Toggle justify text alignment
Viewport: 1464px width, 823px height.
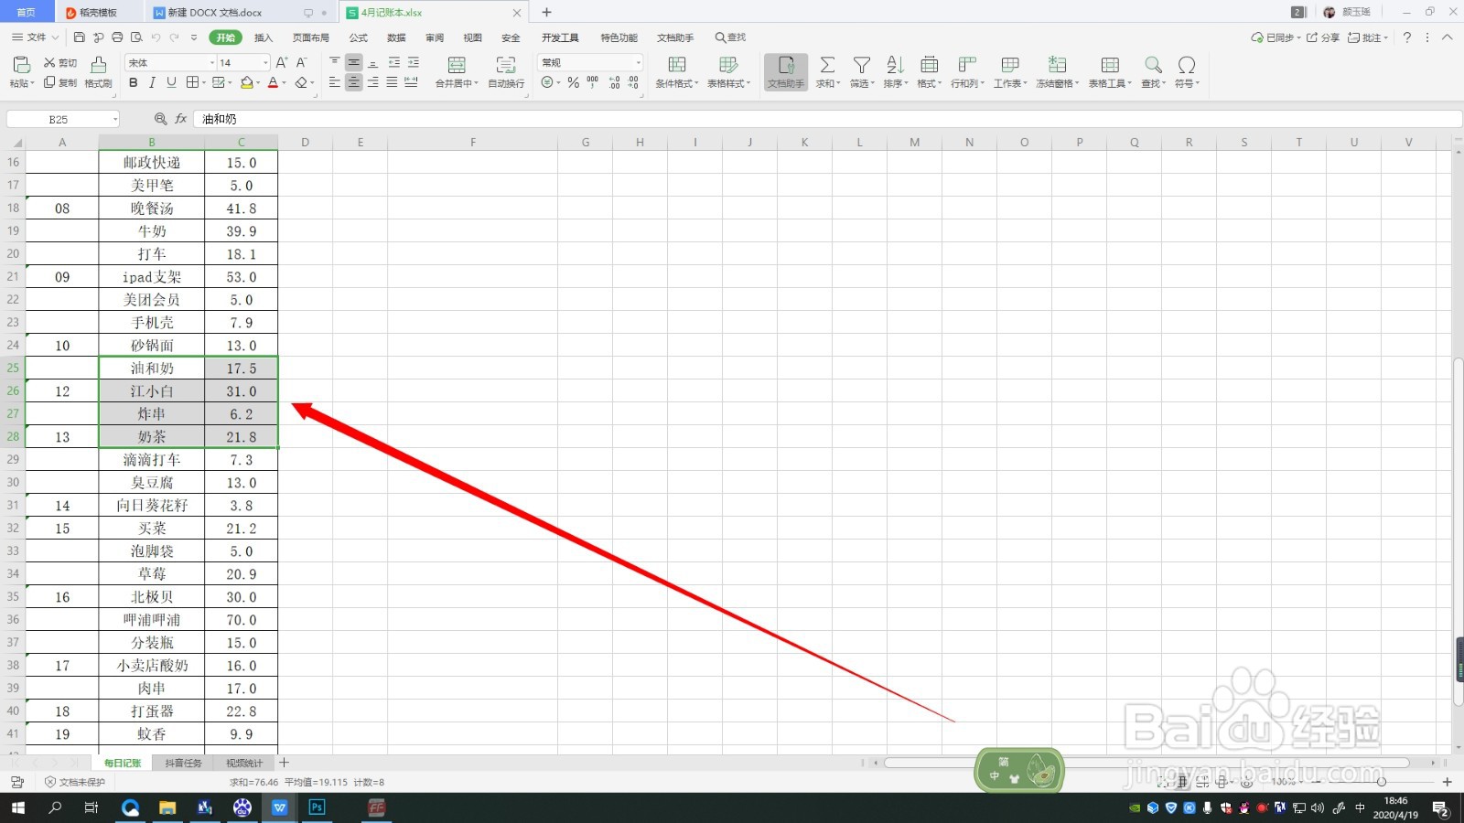coord(392,82)
